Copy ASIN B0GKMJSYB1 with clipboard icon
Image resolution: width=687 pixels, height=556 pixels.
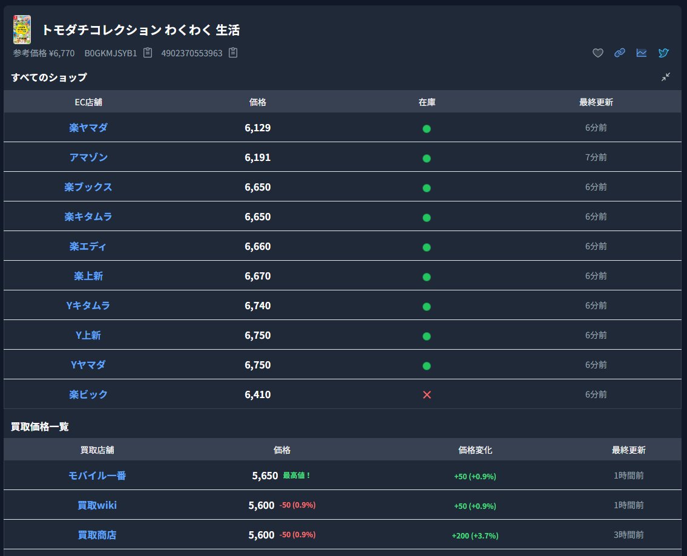coord(148,53)
